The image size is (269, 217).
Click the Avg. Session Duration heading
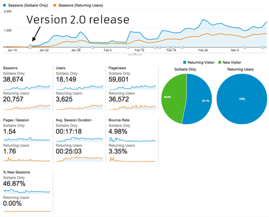tap(74, 120)
